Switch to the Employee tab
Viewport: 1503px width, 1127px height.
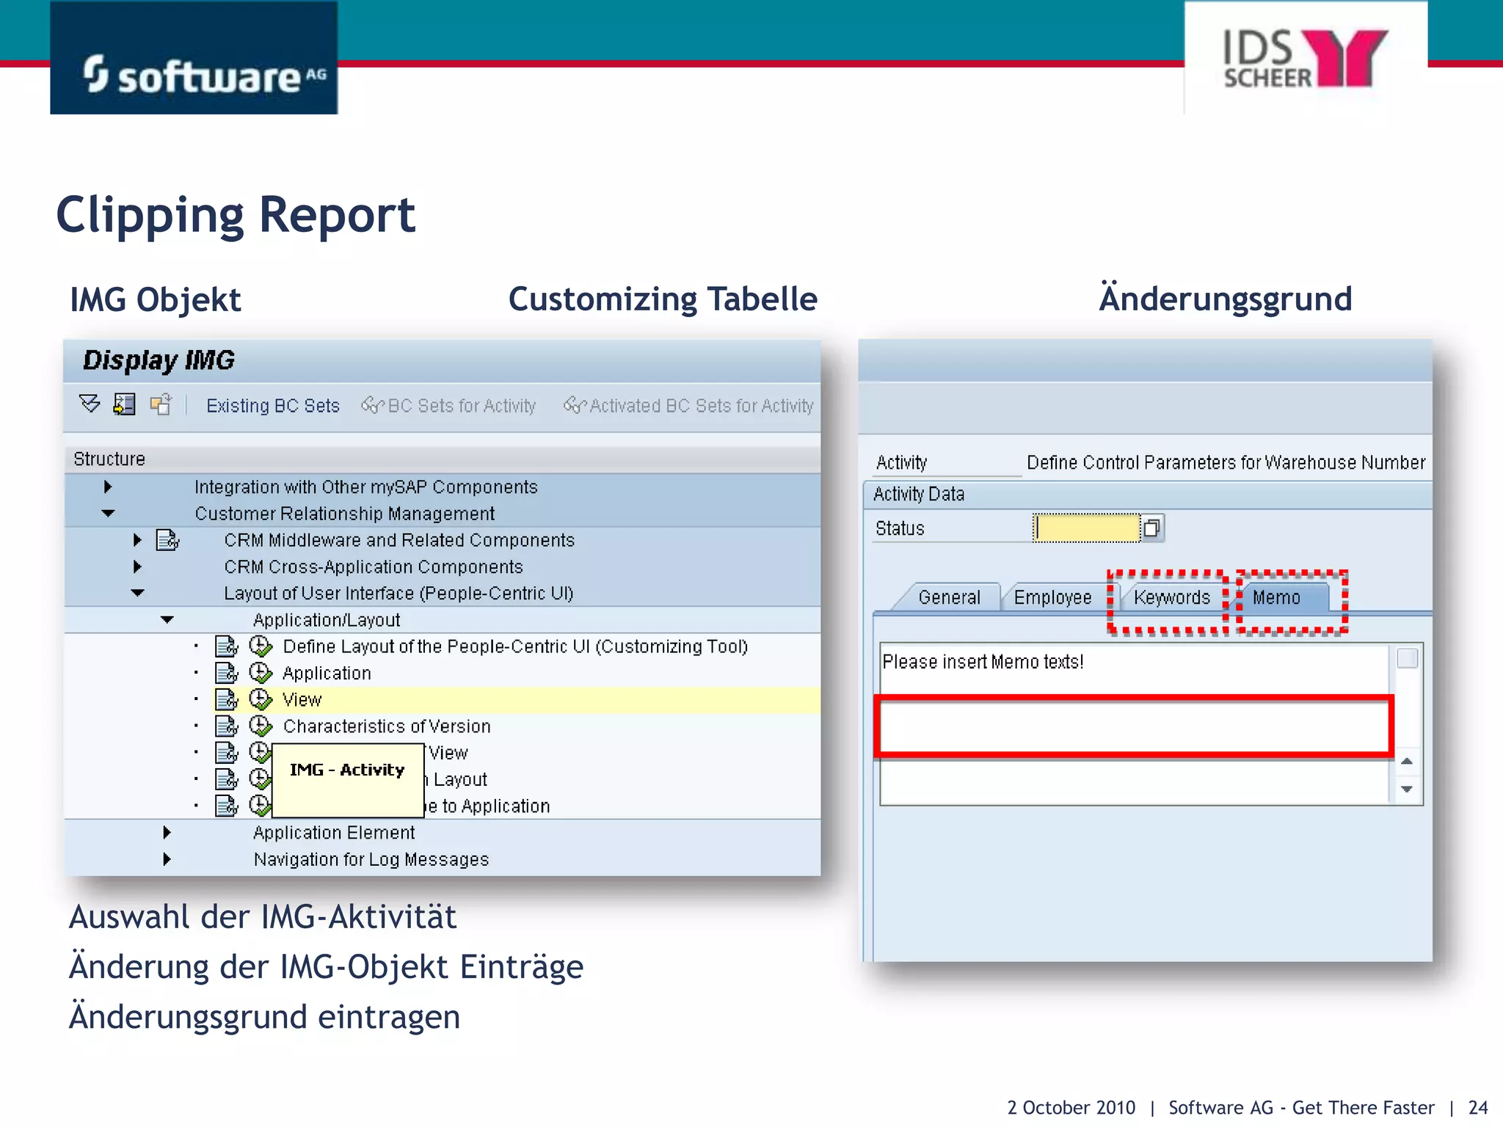pos(1052,597)
